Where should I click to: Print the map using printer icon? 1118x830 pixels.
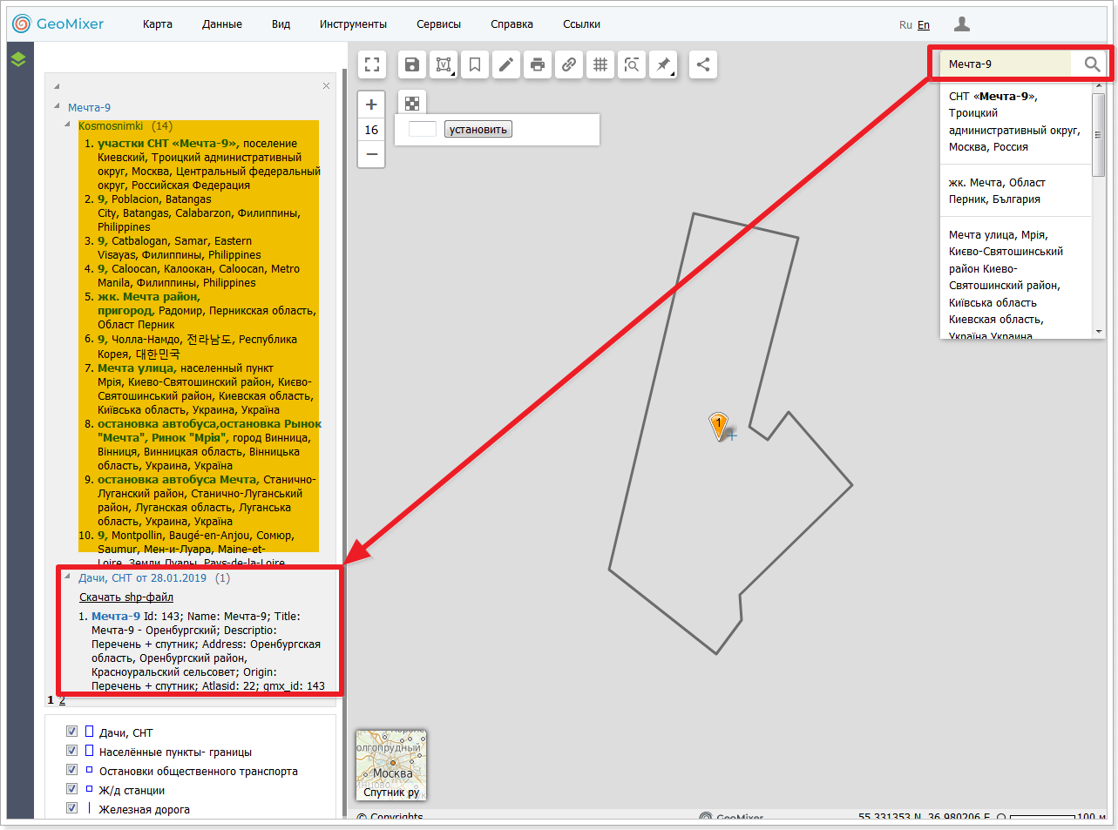click(x=538, y=64)
